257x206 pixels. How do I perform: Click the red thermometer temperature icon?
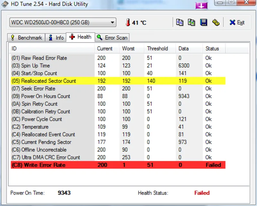128,23
